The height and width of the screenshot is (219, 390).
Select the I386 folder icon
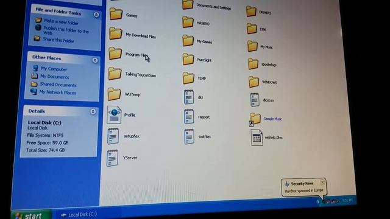pyautogui.click(x=252, y=29)
